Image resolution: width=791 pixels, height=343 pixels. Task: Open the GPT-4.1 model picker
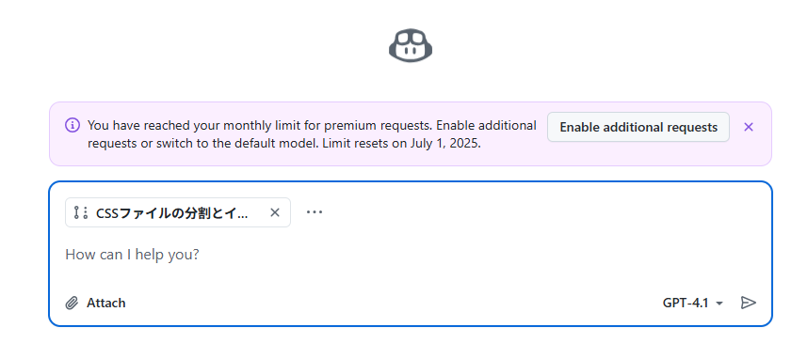[x=693, y=303]
